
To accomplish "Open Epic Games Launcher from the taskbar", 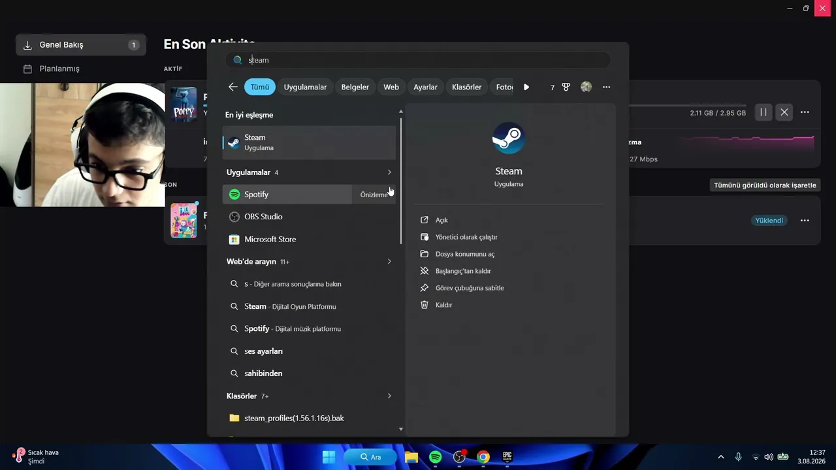I will tap(507, 457).
